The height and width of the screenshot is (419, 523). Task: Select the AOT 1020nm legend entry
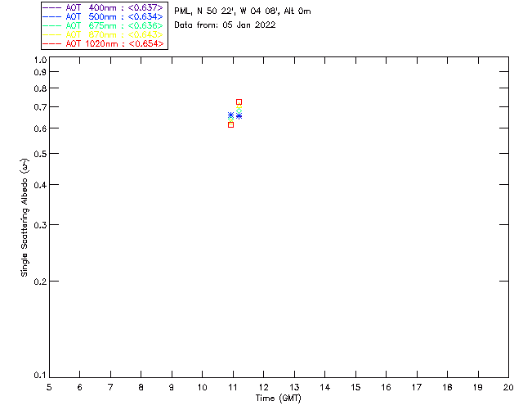103,43
